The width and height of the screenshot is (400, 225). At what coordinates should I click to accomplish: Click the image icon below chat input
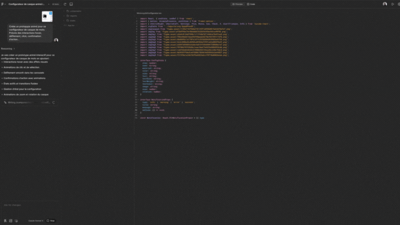[10, 220]
